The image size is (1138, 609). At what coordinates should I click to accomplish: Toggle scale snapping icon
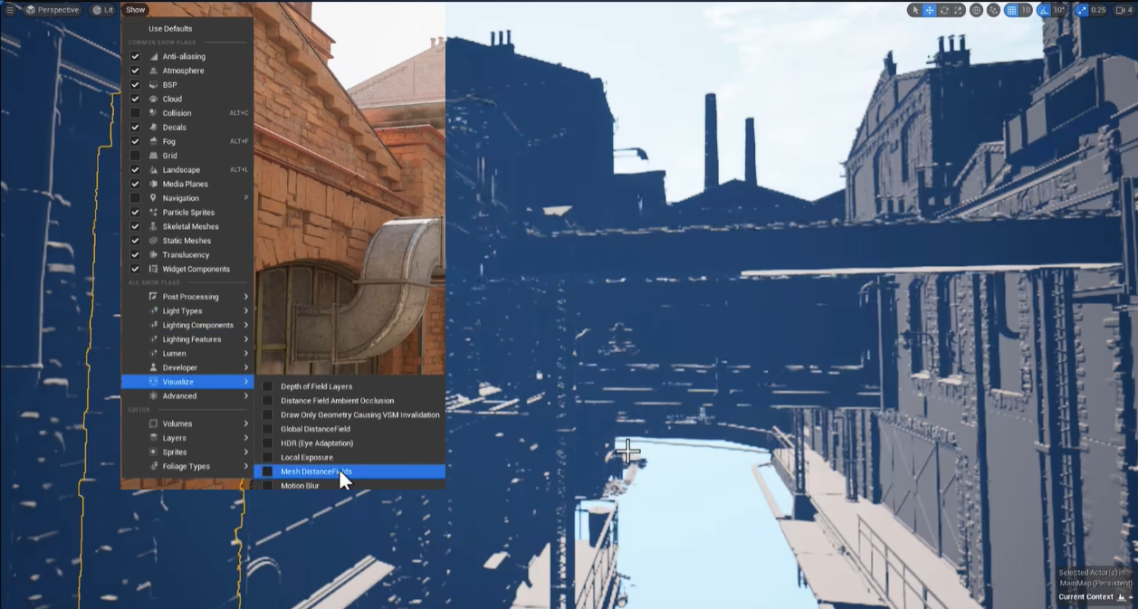coord(1082,10)
